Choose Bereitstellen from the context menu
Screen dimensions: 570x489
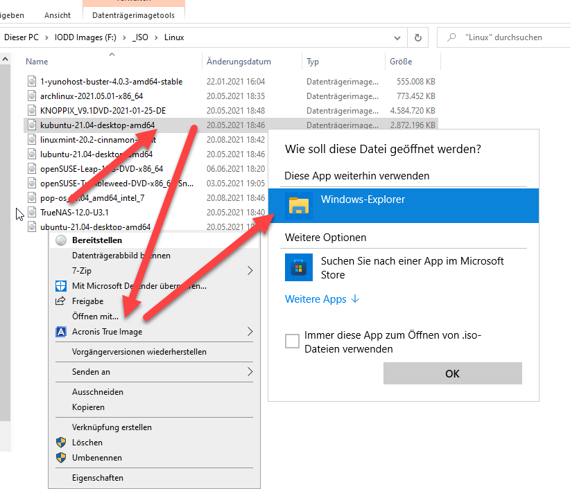pos(154,240)
